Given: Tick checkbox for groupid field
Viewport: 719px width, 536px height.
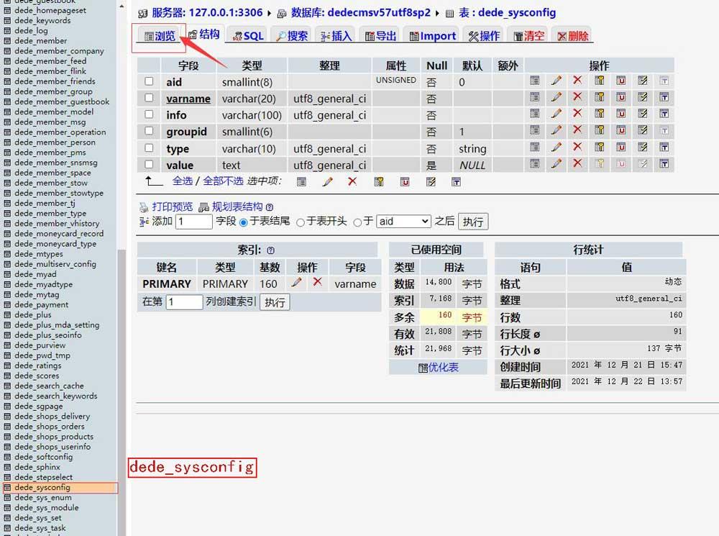Looking at the screenshot, I should 149,130.
